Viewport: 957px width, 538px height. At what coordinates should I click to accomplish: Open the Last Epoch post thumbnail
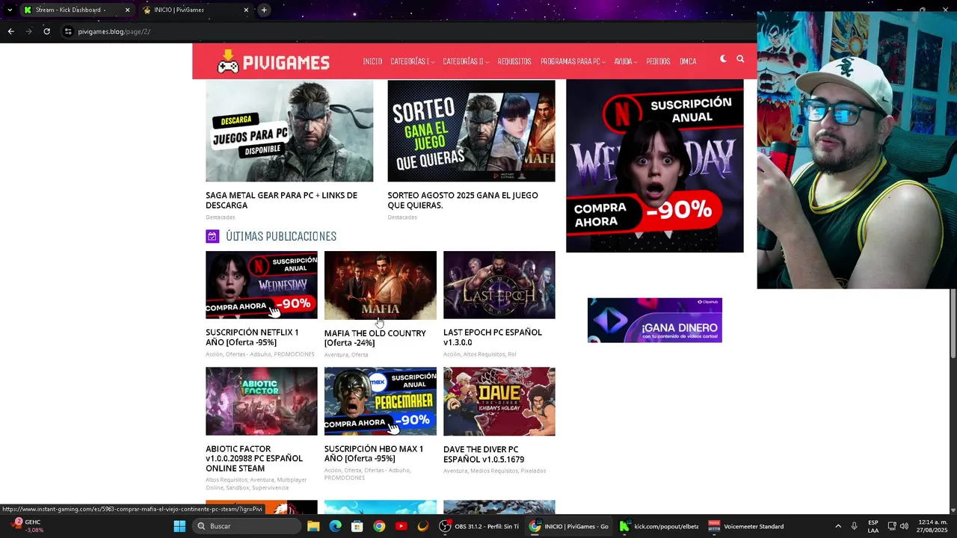tap(499, 285)
